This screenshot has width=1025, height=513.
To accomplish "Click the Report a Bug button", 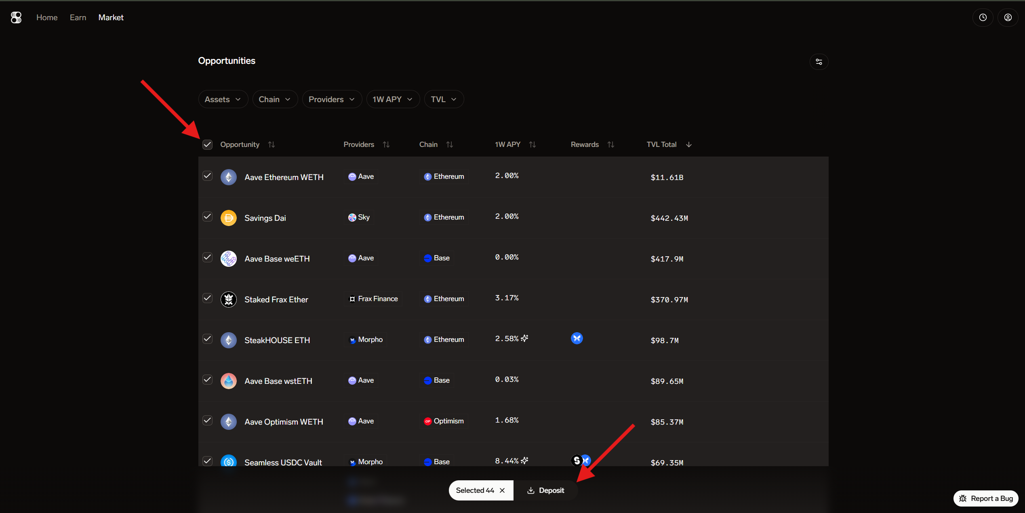I will point(986,498).
